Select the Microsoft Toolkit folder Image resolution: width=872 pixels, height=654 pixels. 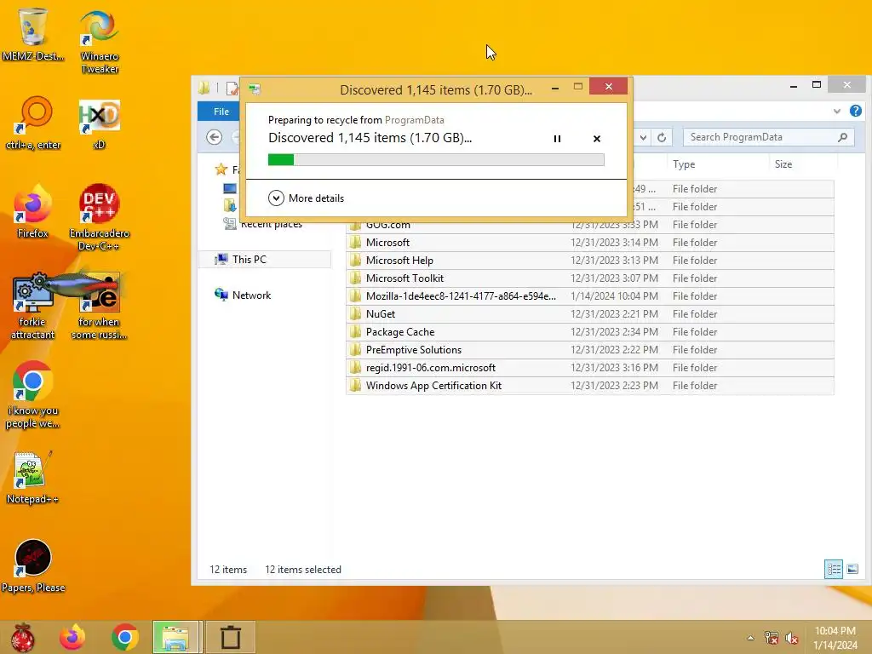pos(589,278)
